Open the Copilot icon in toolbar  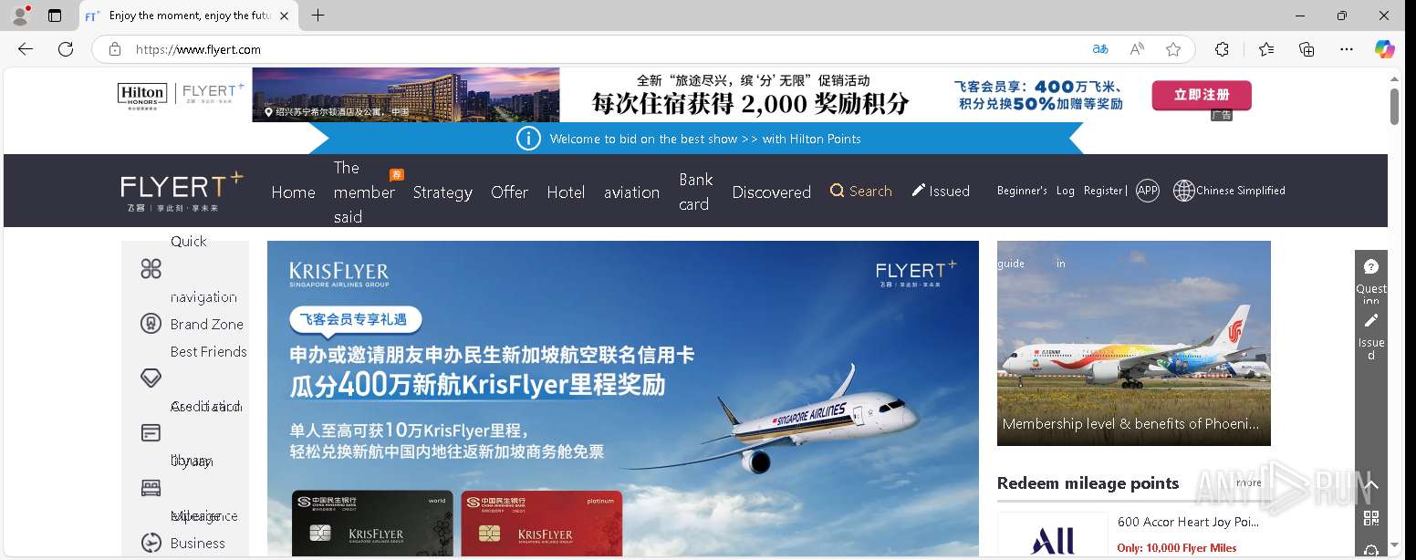[1385, 49]
